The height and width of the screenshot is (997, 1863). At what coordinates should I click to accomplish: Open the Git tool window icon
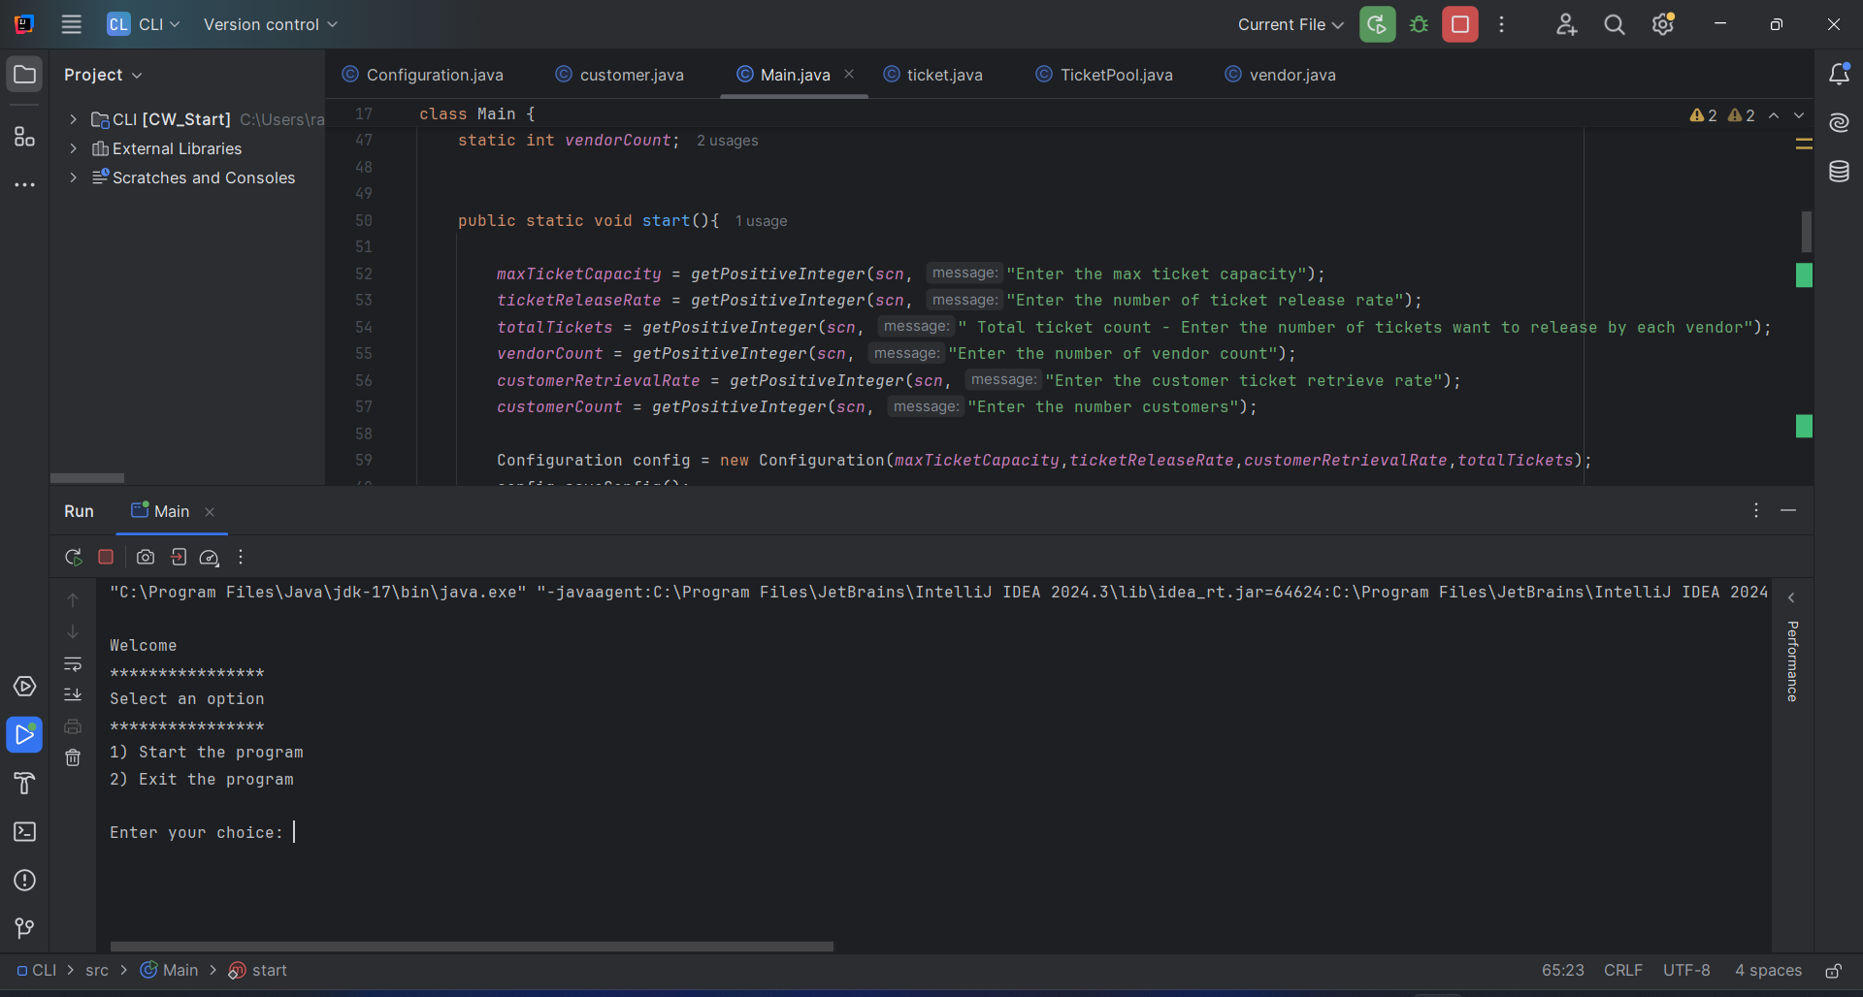(24, 928)
